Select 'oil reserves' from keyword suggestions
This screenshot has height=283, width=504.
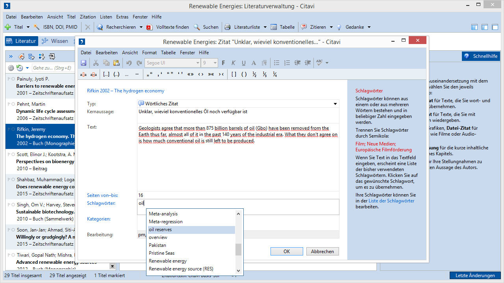click(191, 230)
